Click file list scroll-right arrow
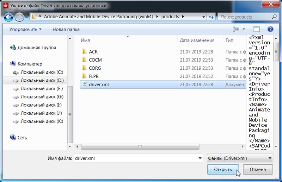 point(243,146)
